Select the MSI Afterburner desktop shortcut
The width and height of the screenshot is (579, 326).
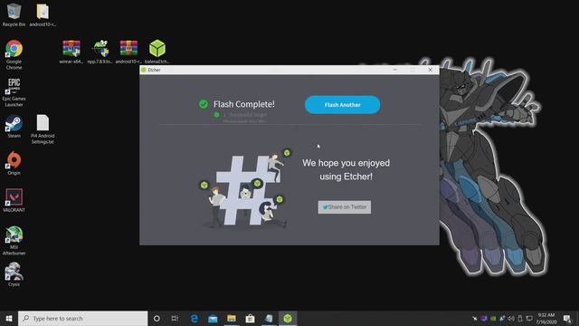tap(14, 241)
